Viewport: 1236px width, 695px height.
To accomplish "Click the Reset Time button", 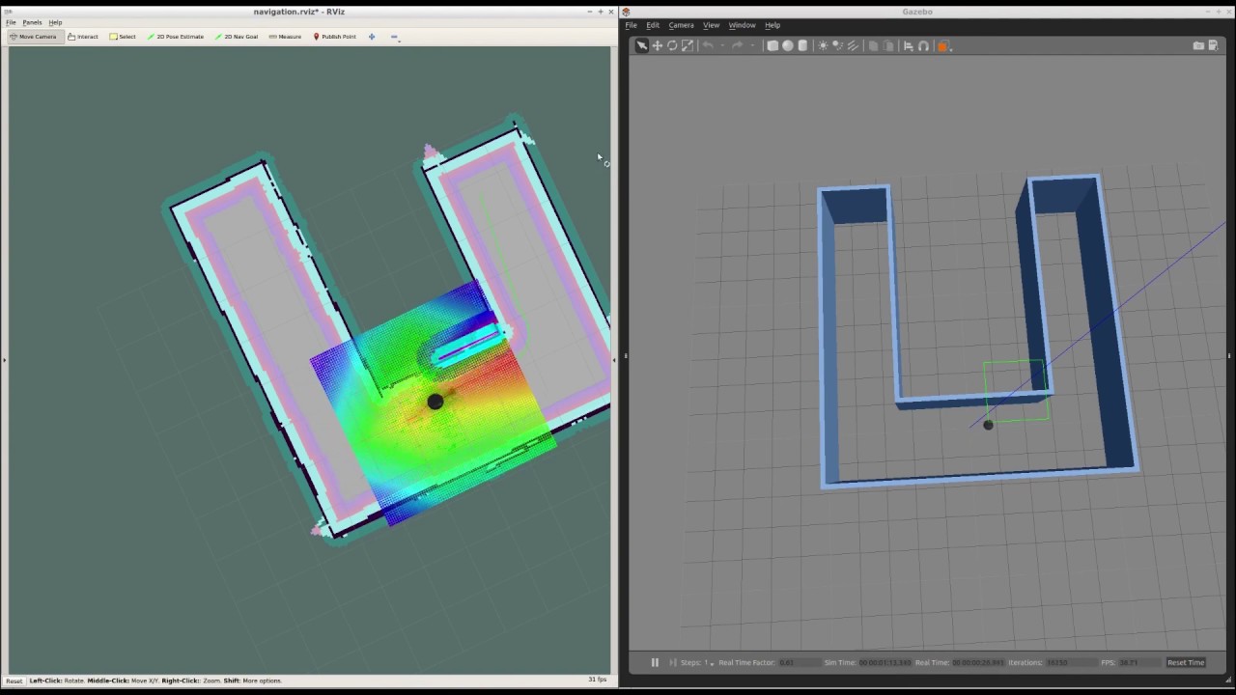I will (x=1186, y=662).
